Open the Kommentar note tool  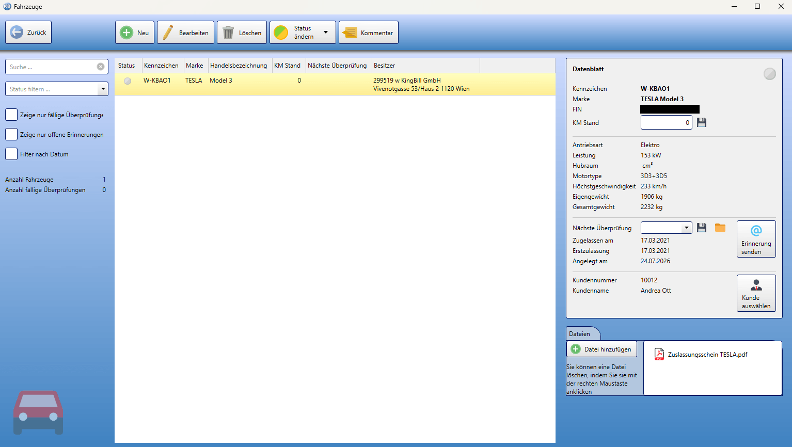click(x=369, y=33)
